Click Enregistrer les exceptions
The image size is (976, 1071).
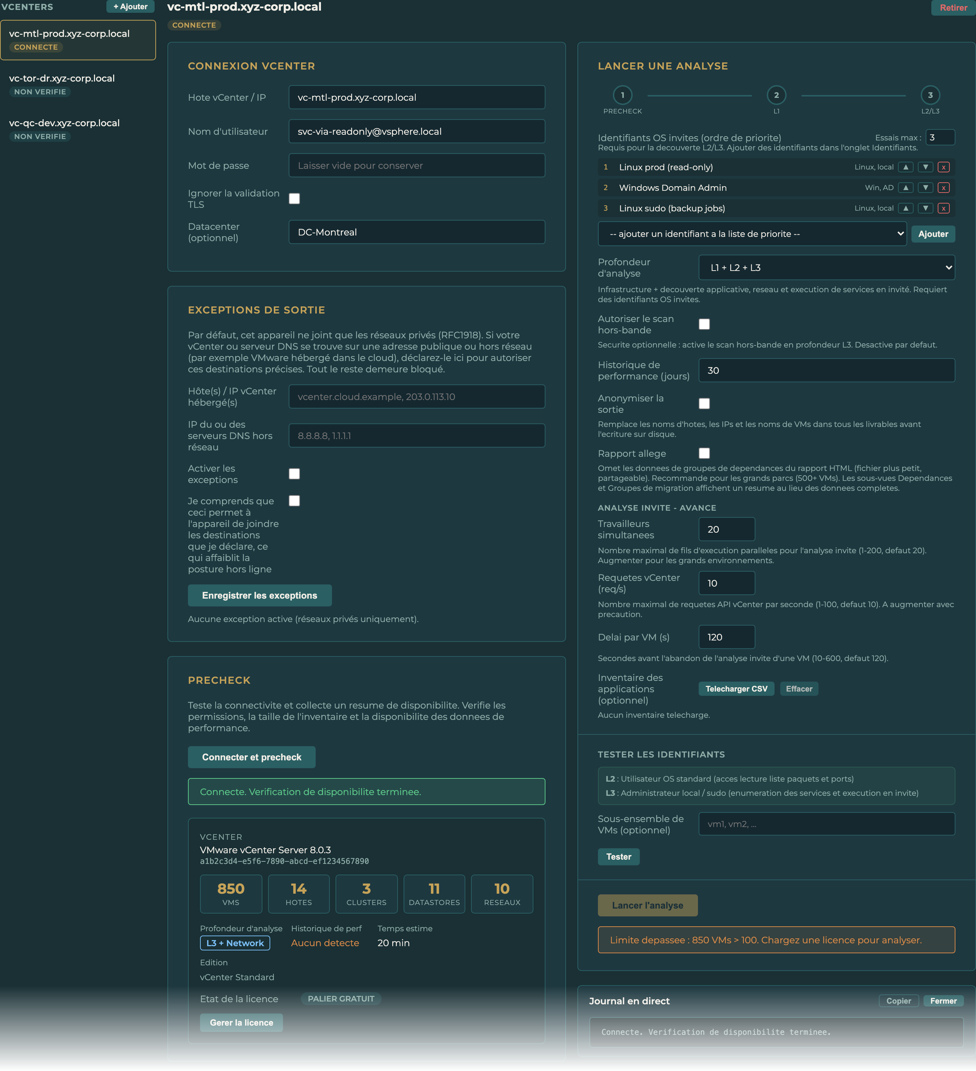(x=259, y=595)
